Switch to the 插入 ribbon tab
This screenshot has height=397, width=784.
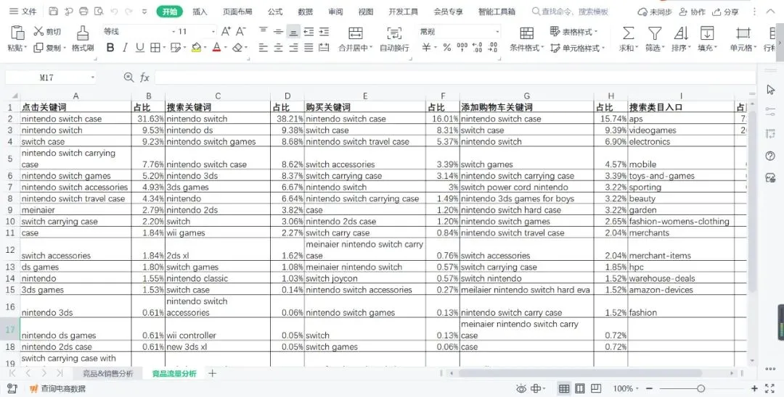click(200, 12)
